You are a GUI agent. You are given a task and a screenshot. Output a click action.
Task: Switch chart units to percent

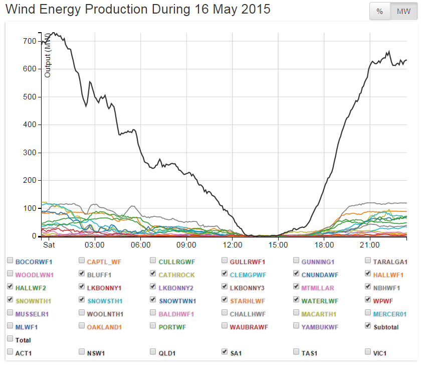pyautogui.click(x=379, y=12)
